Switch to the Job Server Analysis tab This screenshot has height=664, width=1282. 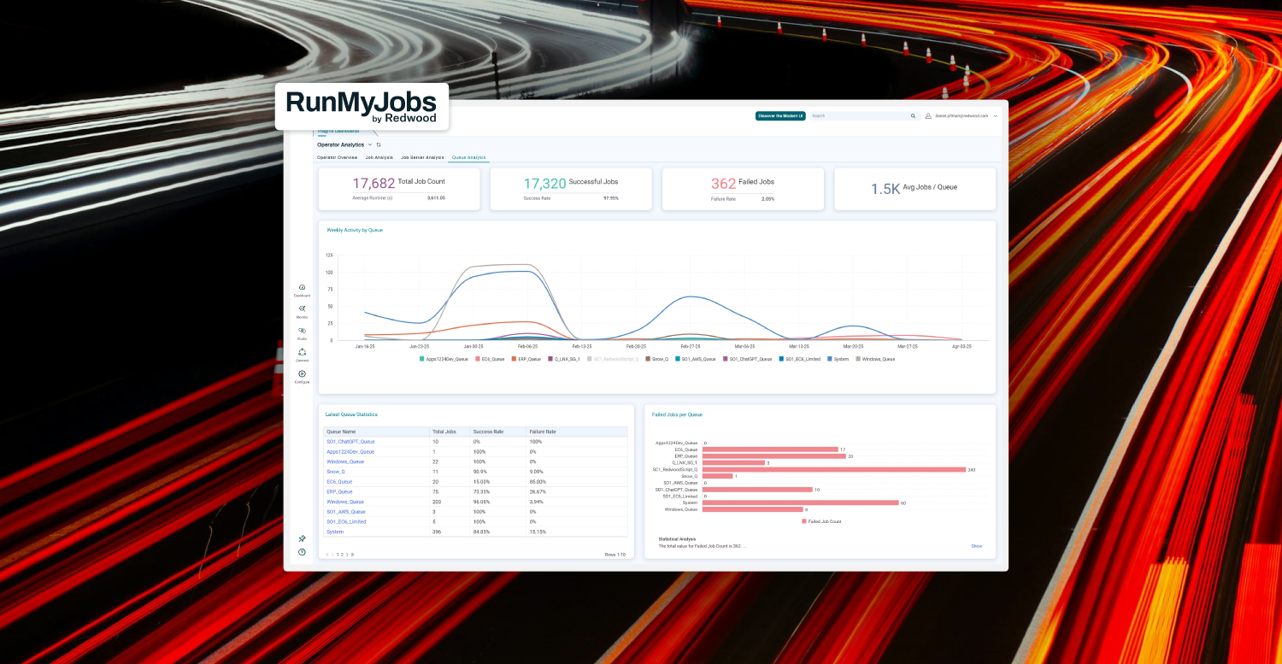point(422,157)
